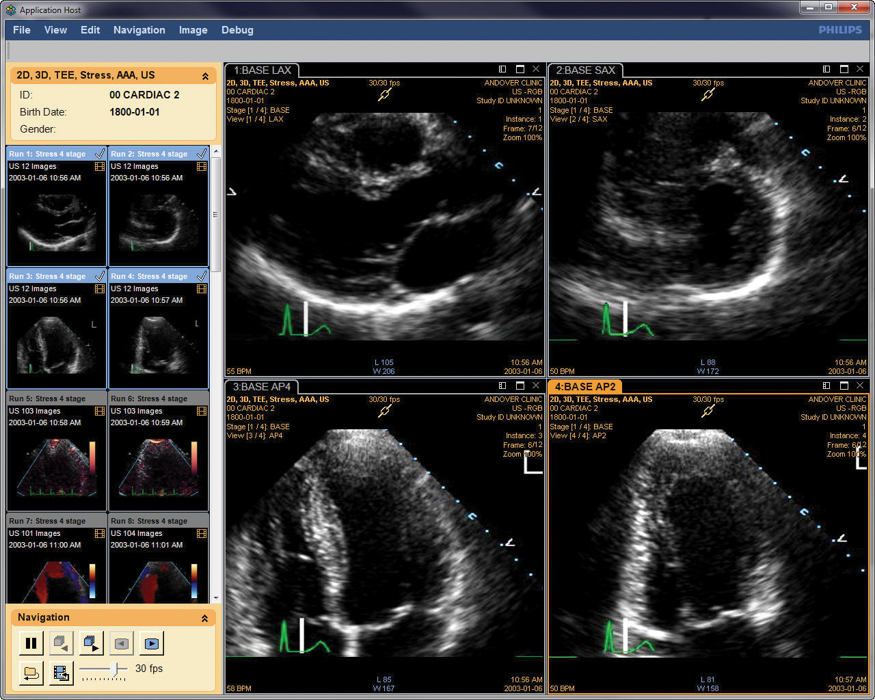Uncheck the Run 3 selection mark
The height and width of the screenshot is (700, 875).
point(100,276)
